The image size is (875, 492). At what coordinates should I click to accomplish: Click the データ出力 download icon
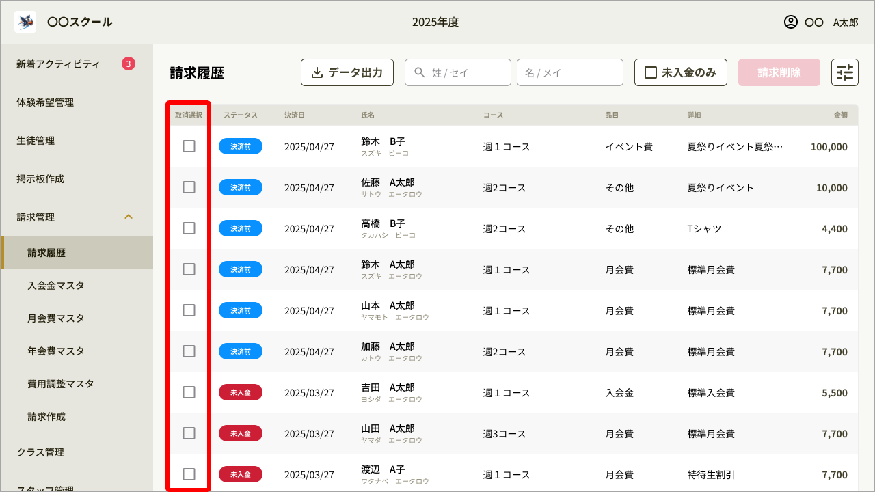pyautogui.click(x=318, y=72)
